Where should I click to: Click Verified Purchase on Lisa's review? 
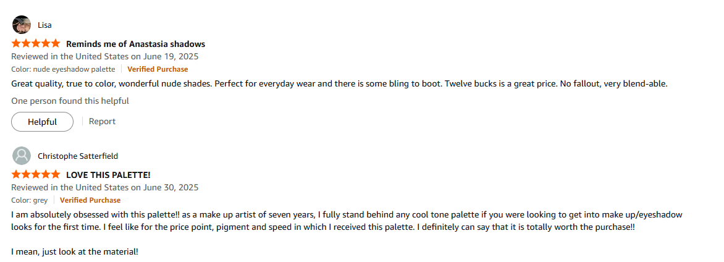click(158, 69)
